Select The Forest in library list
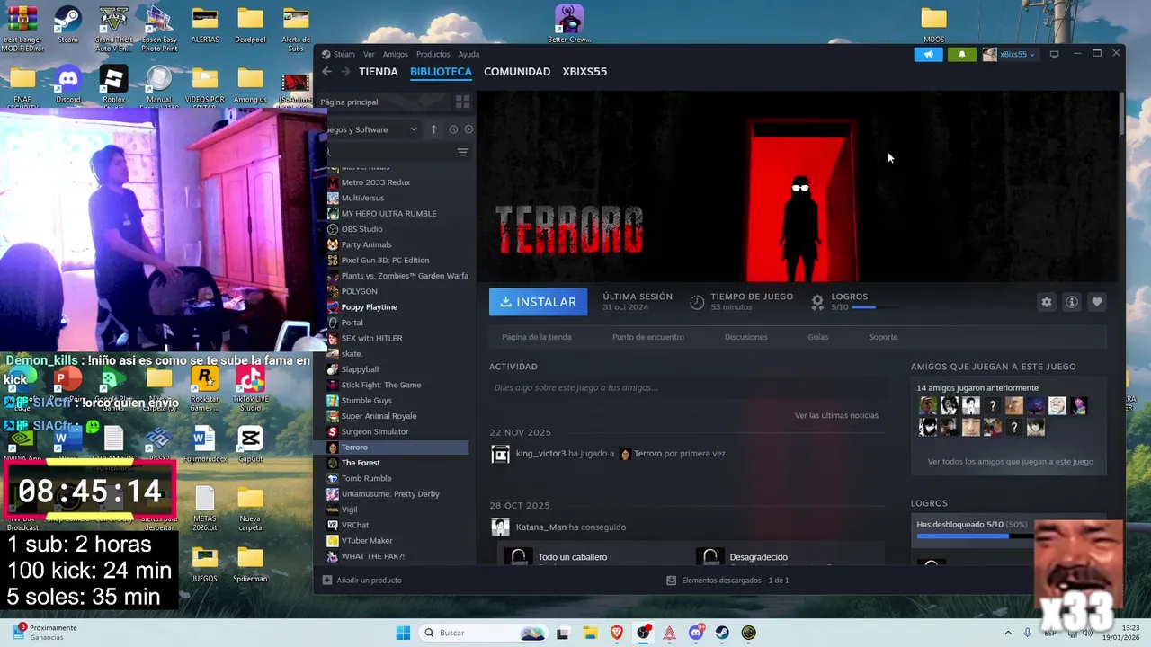Screen dimensions: 1151x647 pos(397,463)
